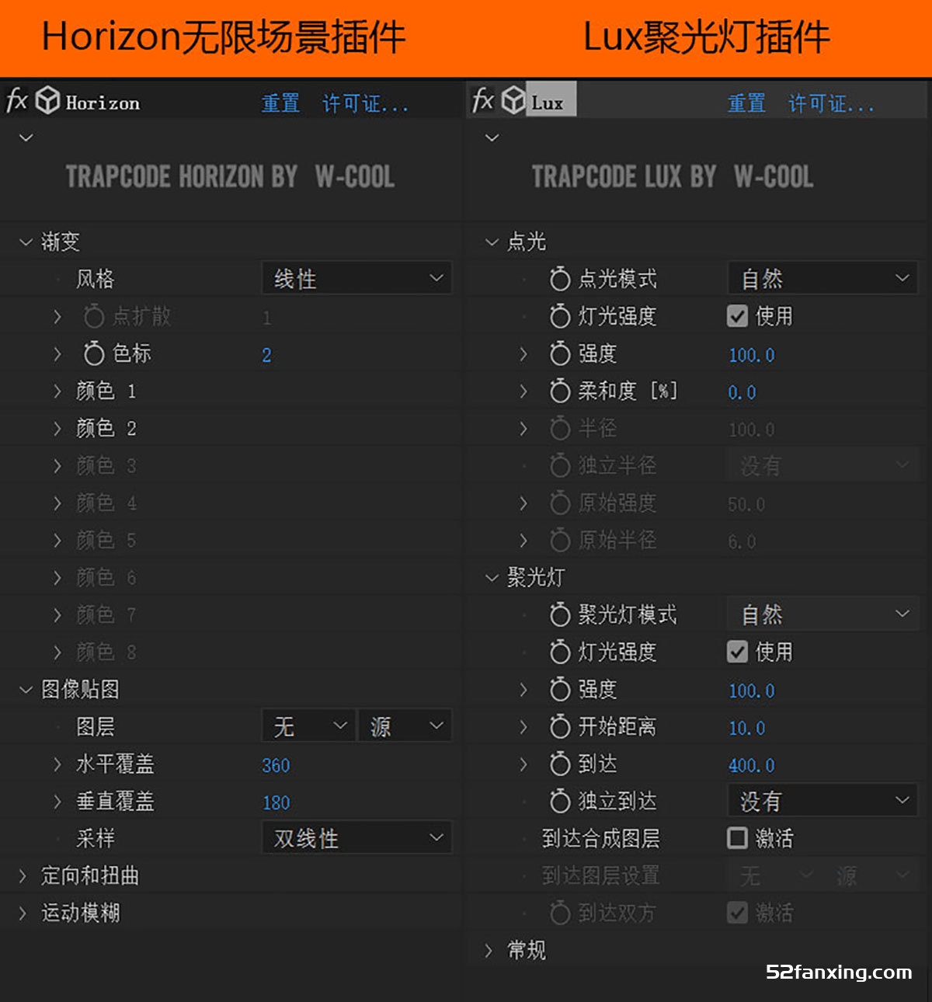Click the dimmed 到达双方 stopwatch

pos(560,913)
